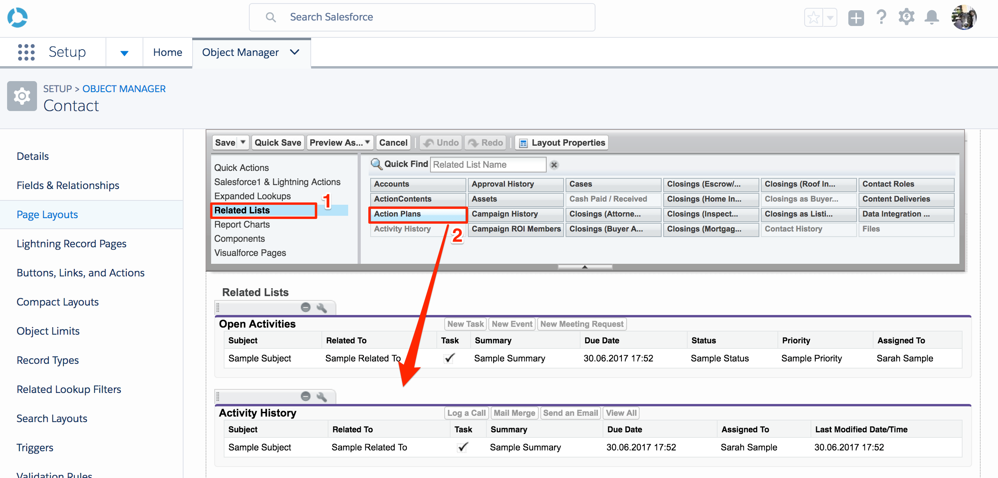Open Search Layouts in the sidebar
The width and height of the screenshot is (998, 478).
point(52,419)
